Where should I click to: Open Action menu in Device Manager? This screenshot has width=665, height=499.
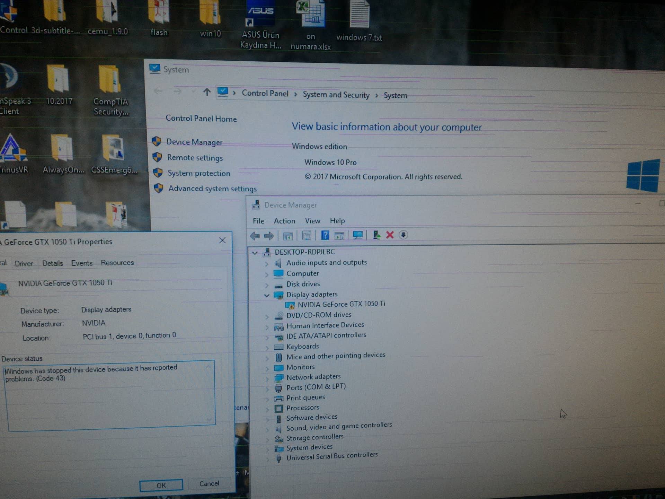285,221
